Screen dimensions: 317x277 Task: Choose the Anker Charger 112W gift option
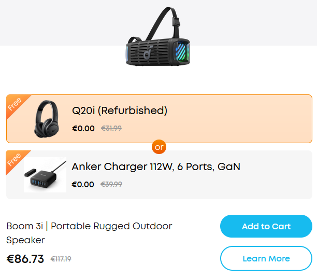point(155,167)
